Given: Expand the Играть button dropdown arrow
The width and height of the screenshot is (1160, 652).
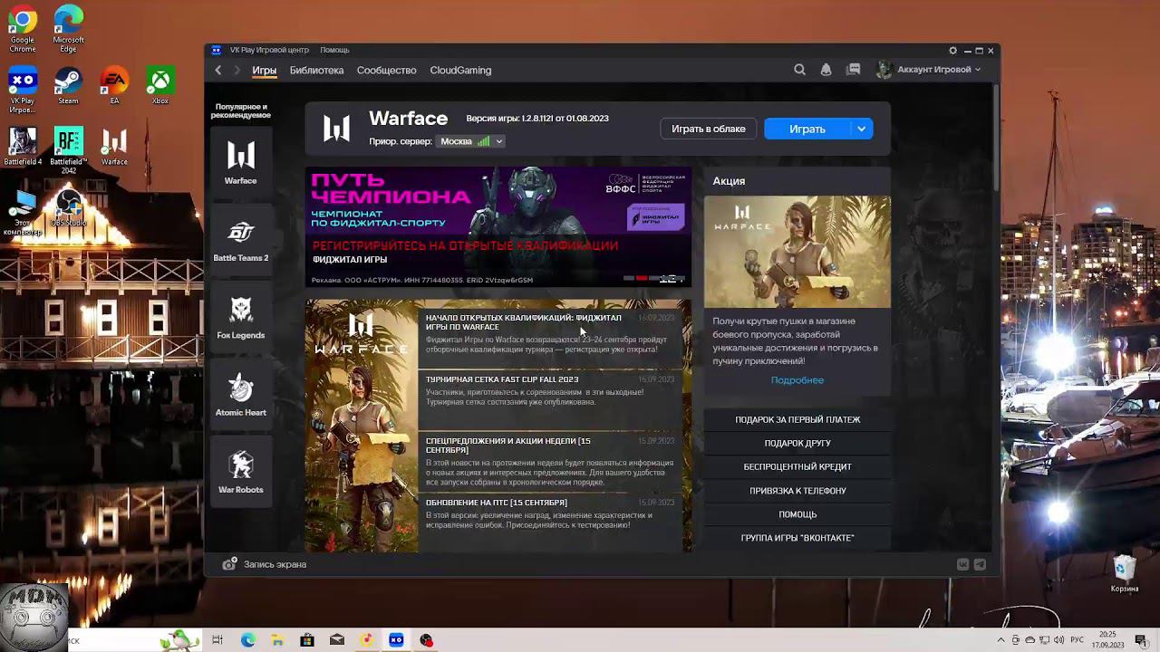Looking at the screenshot, I should click(862, 129).
